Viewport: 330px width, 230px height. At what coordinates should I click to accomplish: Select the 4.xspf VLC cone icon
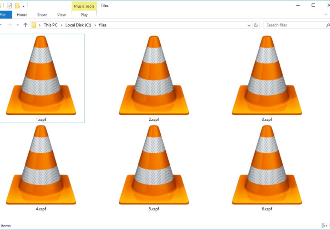(x=41, y=165)
